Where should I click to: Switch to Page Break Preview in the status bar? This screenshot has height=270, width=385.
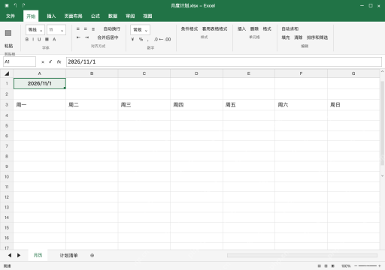pos(333,265)
